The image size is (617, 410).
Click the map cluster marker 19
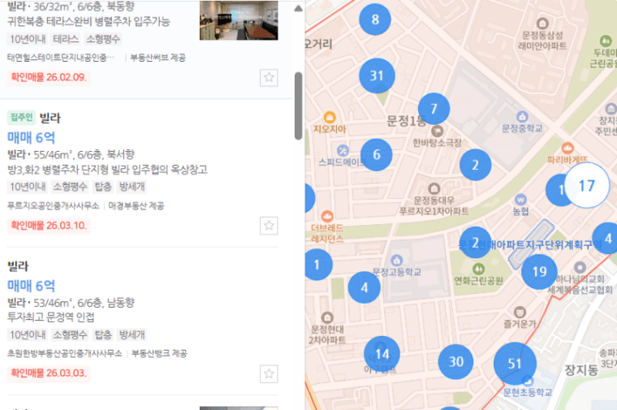[x=539, y=271]
